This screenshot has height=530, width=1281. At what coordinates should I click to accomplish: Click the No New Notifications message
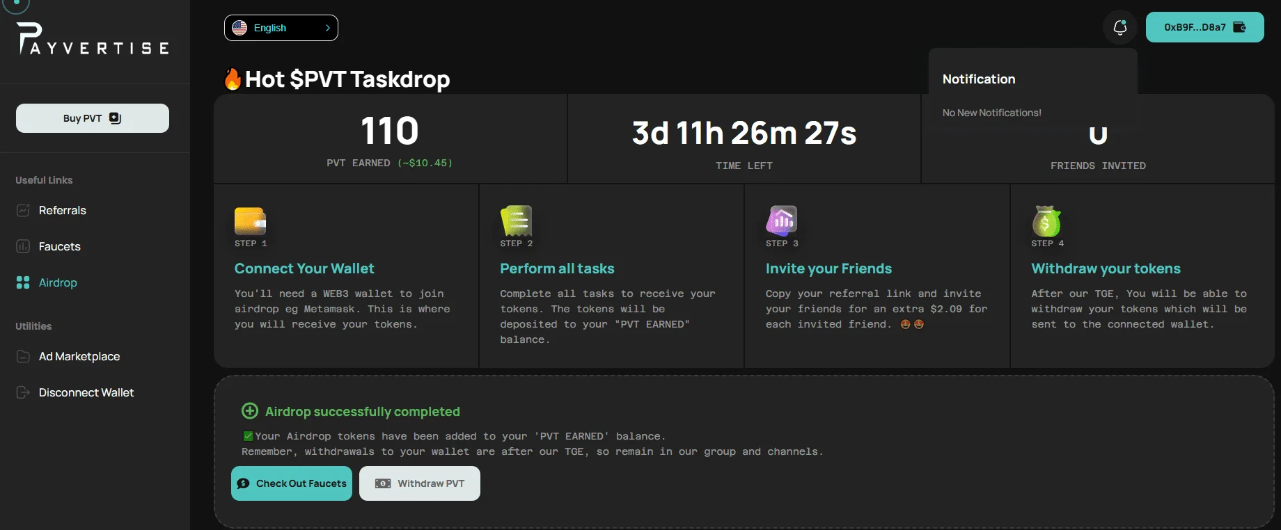click(x=992, y=113)
